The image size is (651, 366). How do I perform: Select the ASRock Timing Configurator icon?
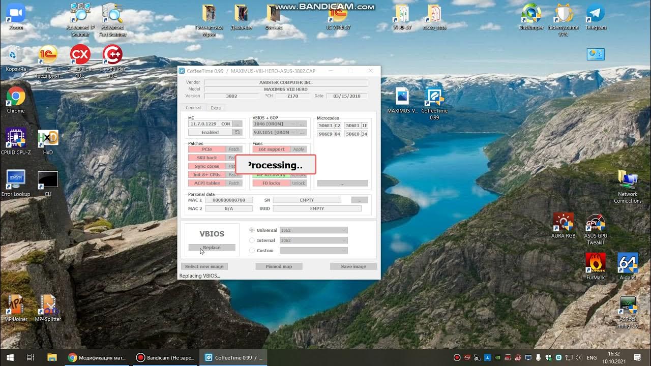click(x=628, y=312)
